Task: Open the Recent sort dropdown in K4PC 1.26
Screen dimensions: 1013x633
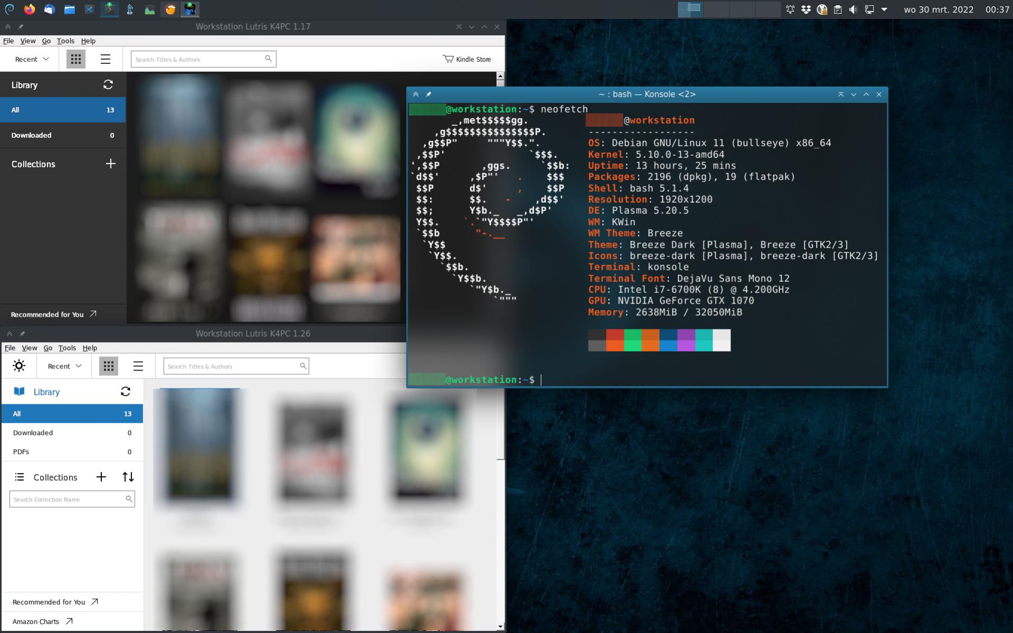Action: [64, 366]
